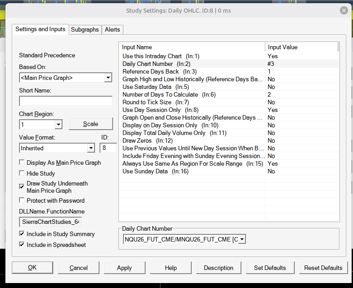This screenshot has height=288, width=353.
Task: Open the Daily Chart Number dropdown
Action: point(242,239)
